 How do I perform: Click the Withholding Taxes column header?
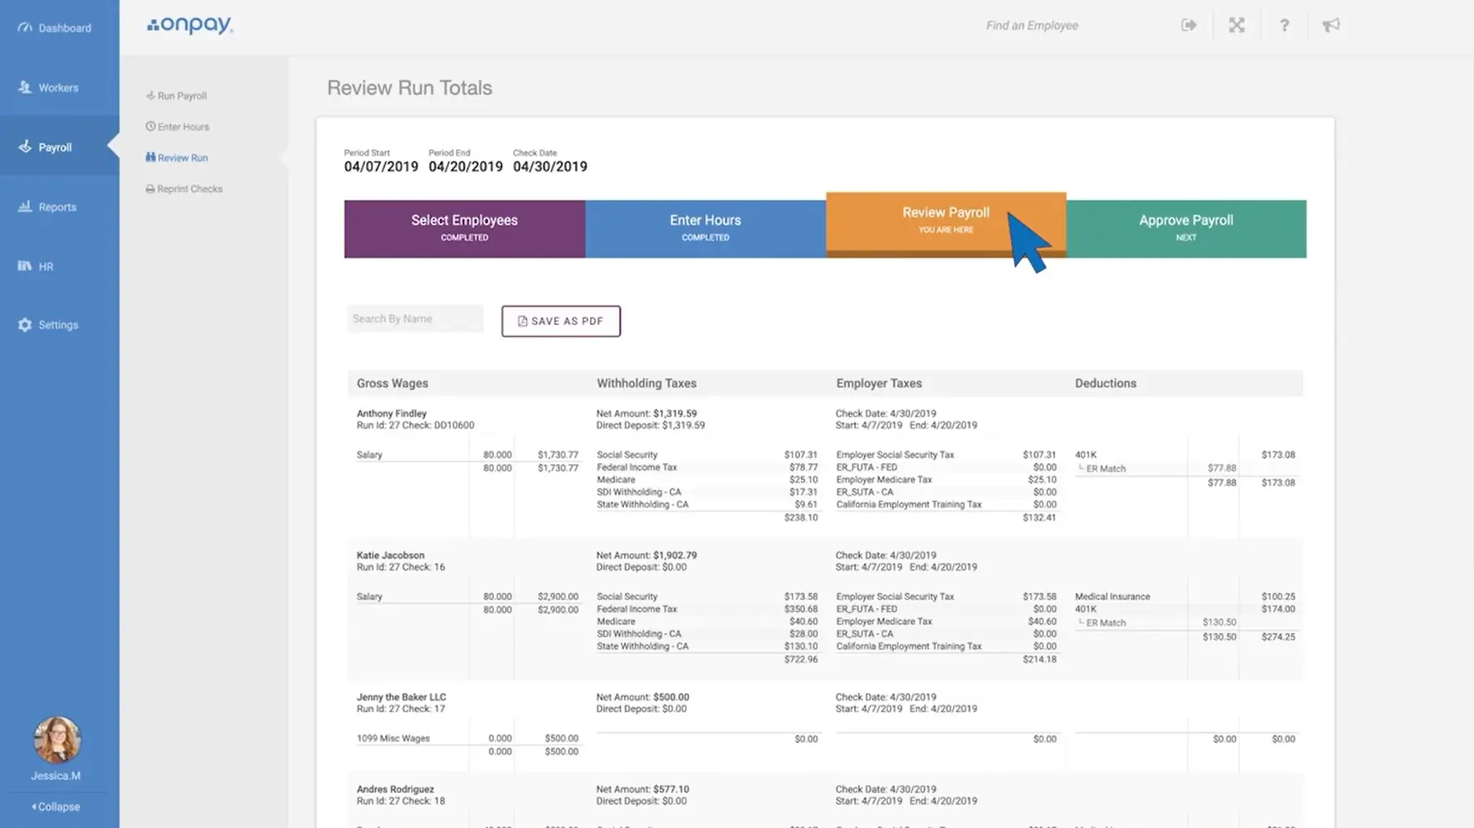coord(647,383)
